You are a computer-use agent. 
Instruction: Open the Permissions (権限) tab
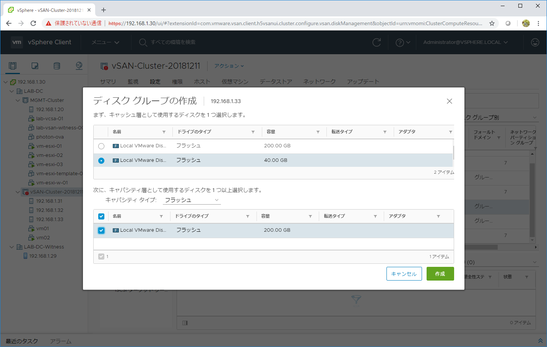(x=177, y=82)
